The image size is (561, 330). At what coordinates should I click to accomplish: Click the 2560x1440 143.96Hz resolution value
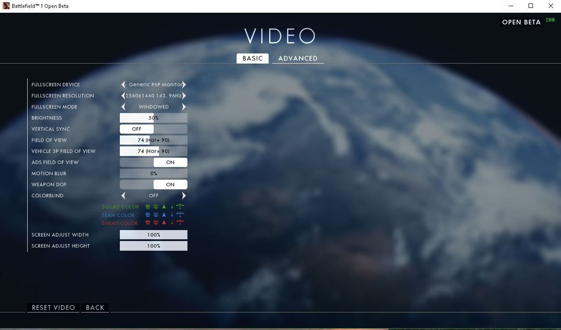(154, 96)
